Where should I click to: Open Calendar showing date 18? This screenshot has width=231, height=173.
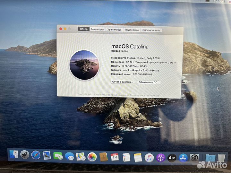115,157
